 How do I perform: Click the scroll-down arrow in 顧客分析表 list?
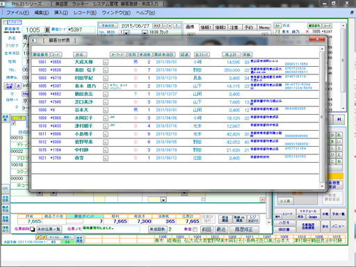pyautogui.click(x=322, y=186)
